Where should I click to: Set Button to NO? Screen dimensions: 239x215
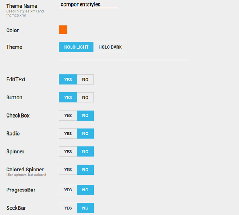[x=85, y=97]
